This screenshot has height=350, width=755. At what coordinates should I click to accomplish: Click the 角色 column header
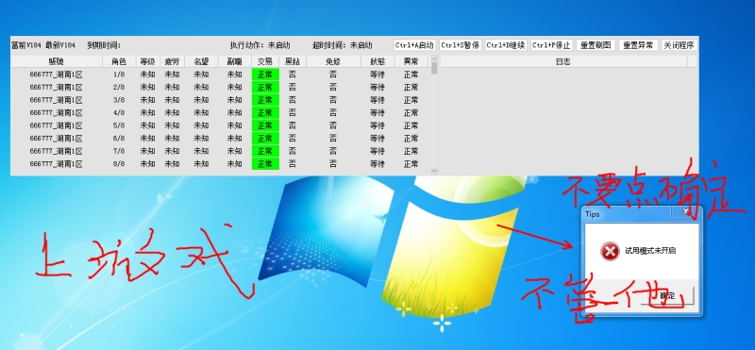(x=119, y=61)
